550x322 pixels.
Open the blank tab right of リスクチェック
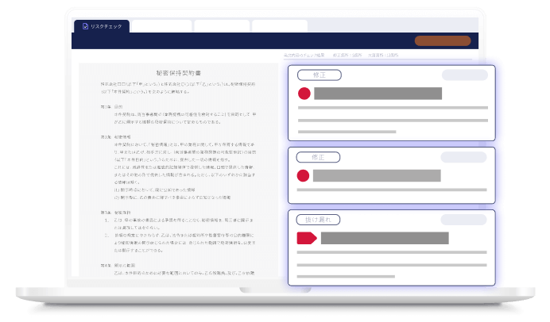(x=161, y=26)
